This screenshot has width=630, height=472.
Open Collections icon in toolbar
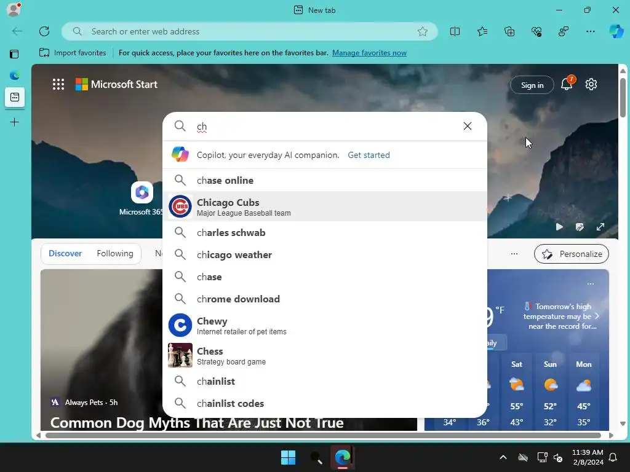(x=509, y=31)
